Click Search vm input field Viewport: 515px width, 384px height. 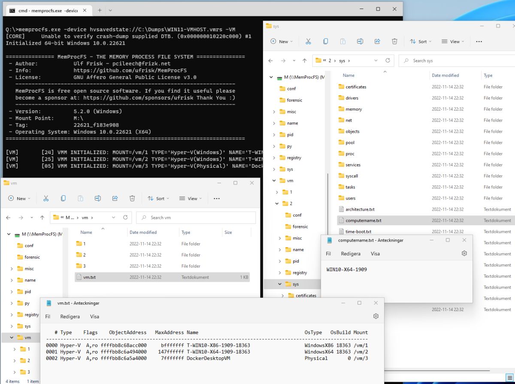[x=196, y=218]
